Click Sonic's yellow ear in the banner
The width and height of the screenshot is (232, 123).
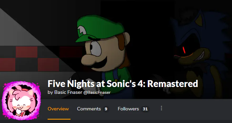point(199,20)
